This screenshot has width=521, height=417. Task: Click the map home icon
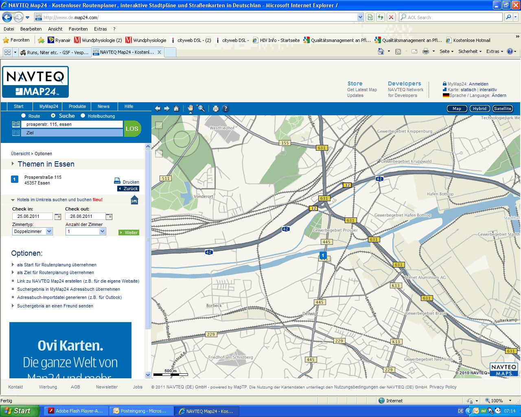[176, 109]
